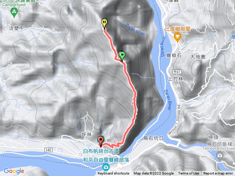Click Report a map error link

coord(218,173)
